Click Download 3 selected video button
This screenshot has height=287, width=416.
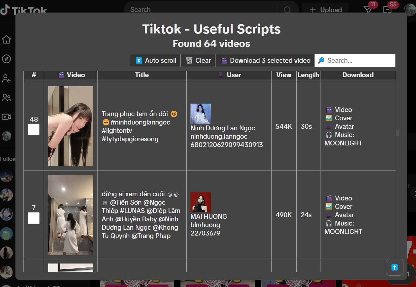point(265,60)
